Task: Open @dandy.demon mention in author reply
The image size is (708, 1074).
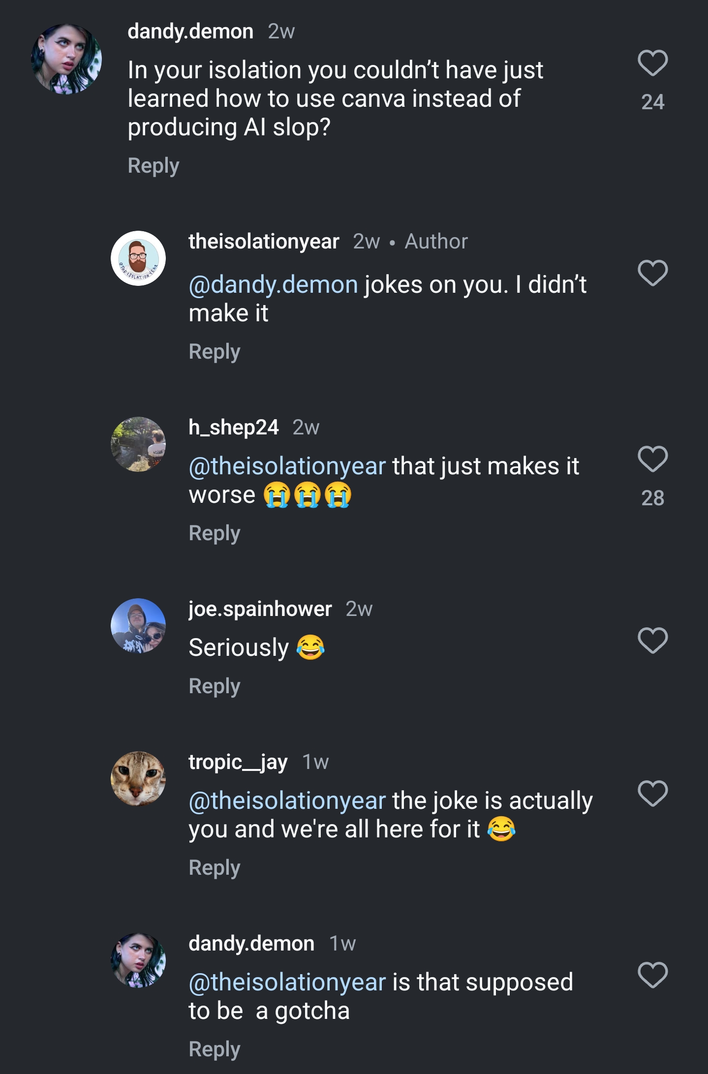Action: click(274, 285)
